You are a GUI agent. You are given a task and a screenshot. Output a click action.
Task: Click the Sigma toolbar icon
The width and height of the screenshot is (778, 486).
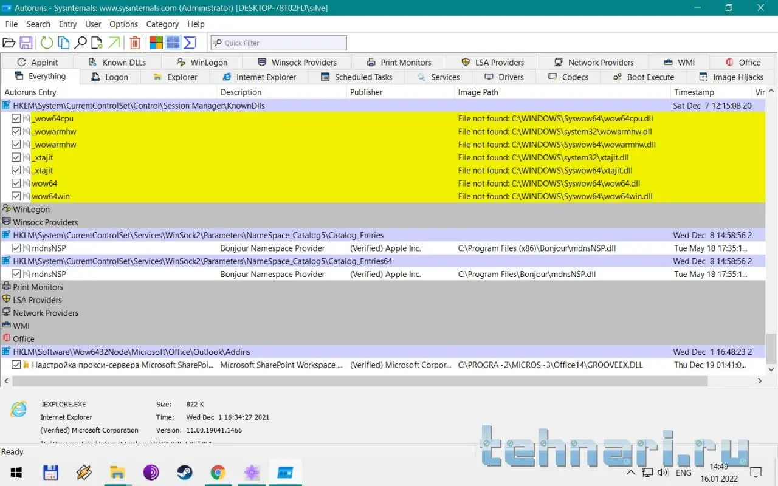[190, 43]
